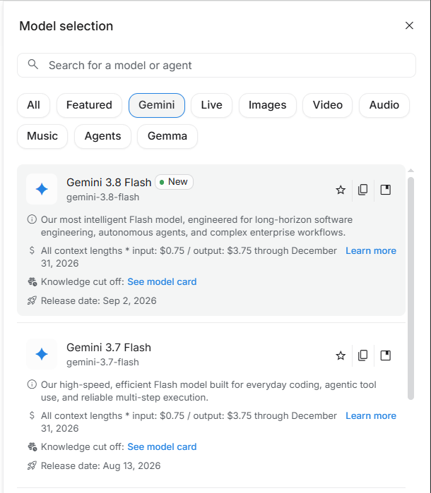Focus the model or agent search field
431x493 pixels.
click(x=216, y=65)
